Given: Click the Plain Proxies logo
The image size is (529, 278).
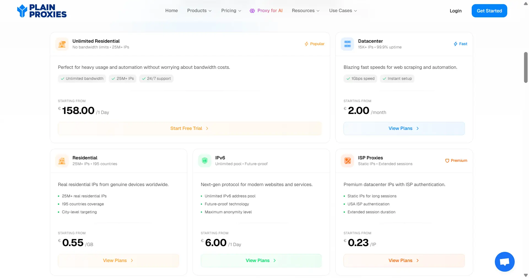Looking at the screenshot, I should tap(42, 11).
